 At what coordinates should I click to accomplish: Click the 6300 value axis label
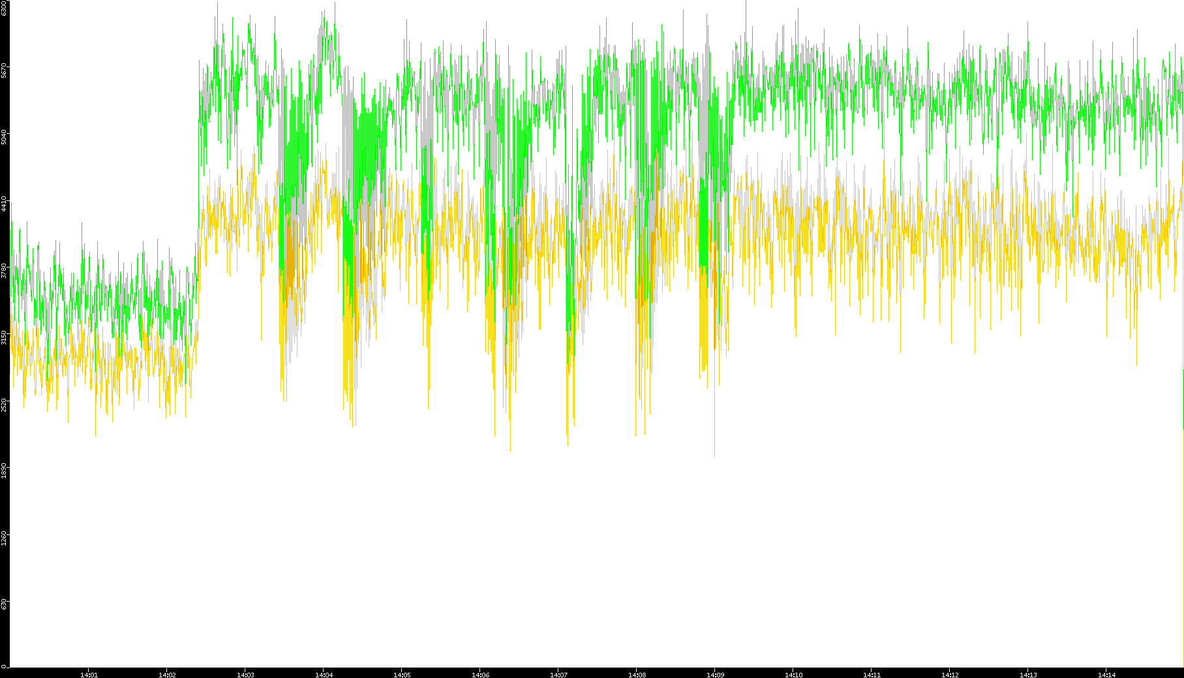click(4, 8)
